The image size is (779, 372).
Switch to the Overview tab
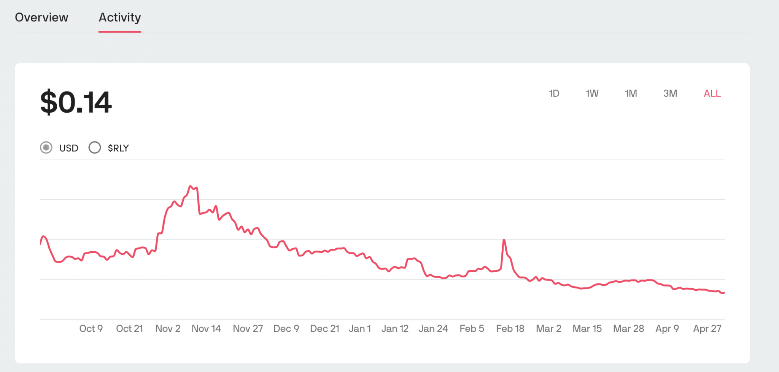[x=41, y=17]
